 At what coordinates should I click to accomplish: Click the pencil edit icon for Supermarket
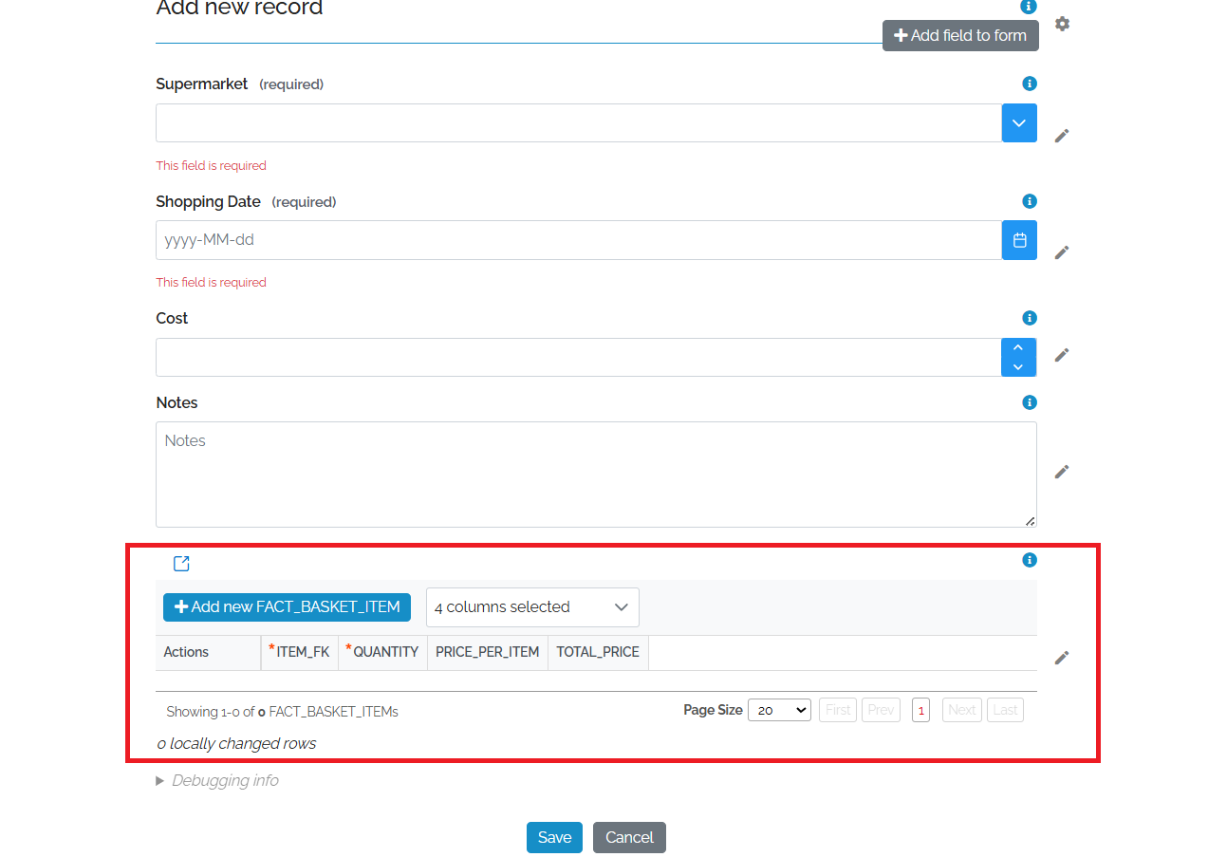pyautogui.click(x=1061, y=136)
